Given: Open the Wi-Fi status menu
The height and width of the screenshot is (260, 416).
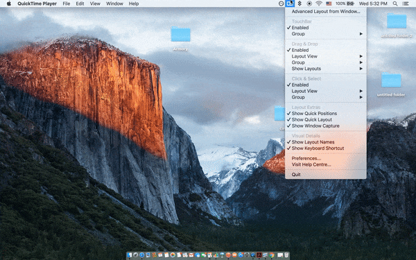Looking at the screenshot, I should point(319,3).
